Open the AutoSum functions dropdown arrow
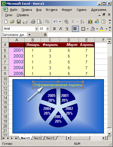Screen dimensions: 113x147 pyautogui.click(x=77, y=22)
